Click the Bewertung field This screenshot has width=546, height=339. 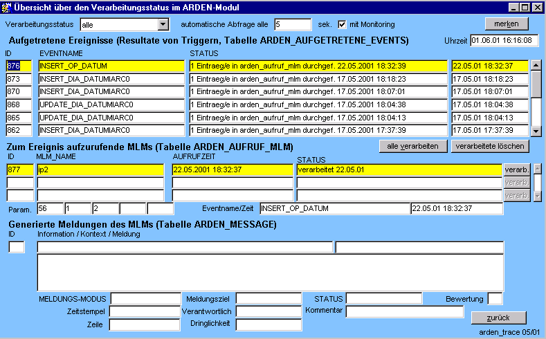495,299
